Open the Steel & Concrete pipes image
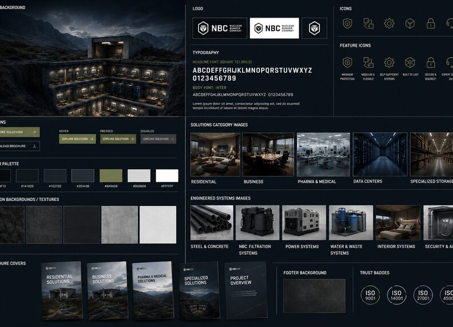The height and width of the screenshot is (327, 453). point(212,223)
